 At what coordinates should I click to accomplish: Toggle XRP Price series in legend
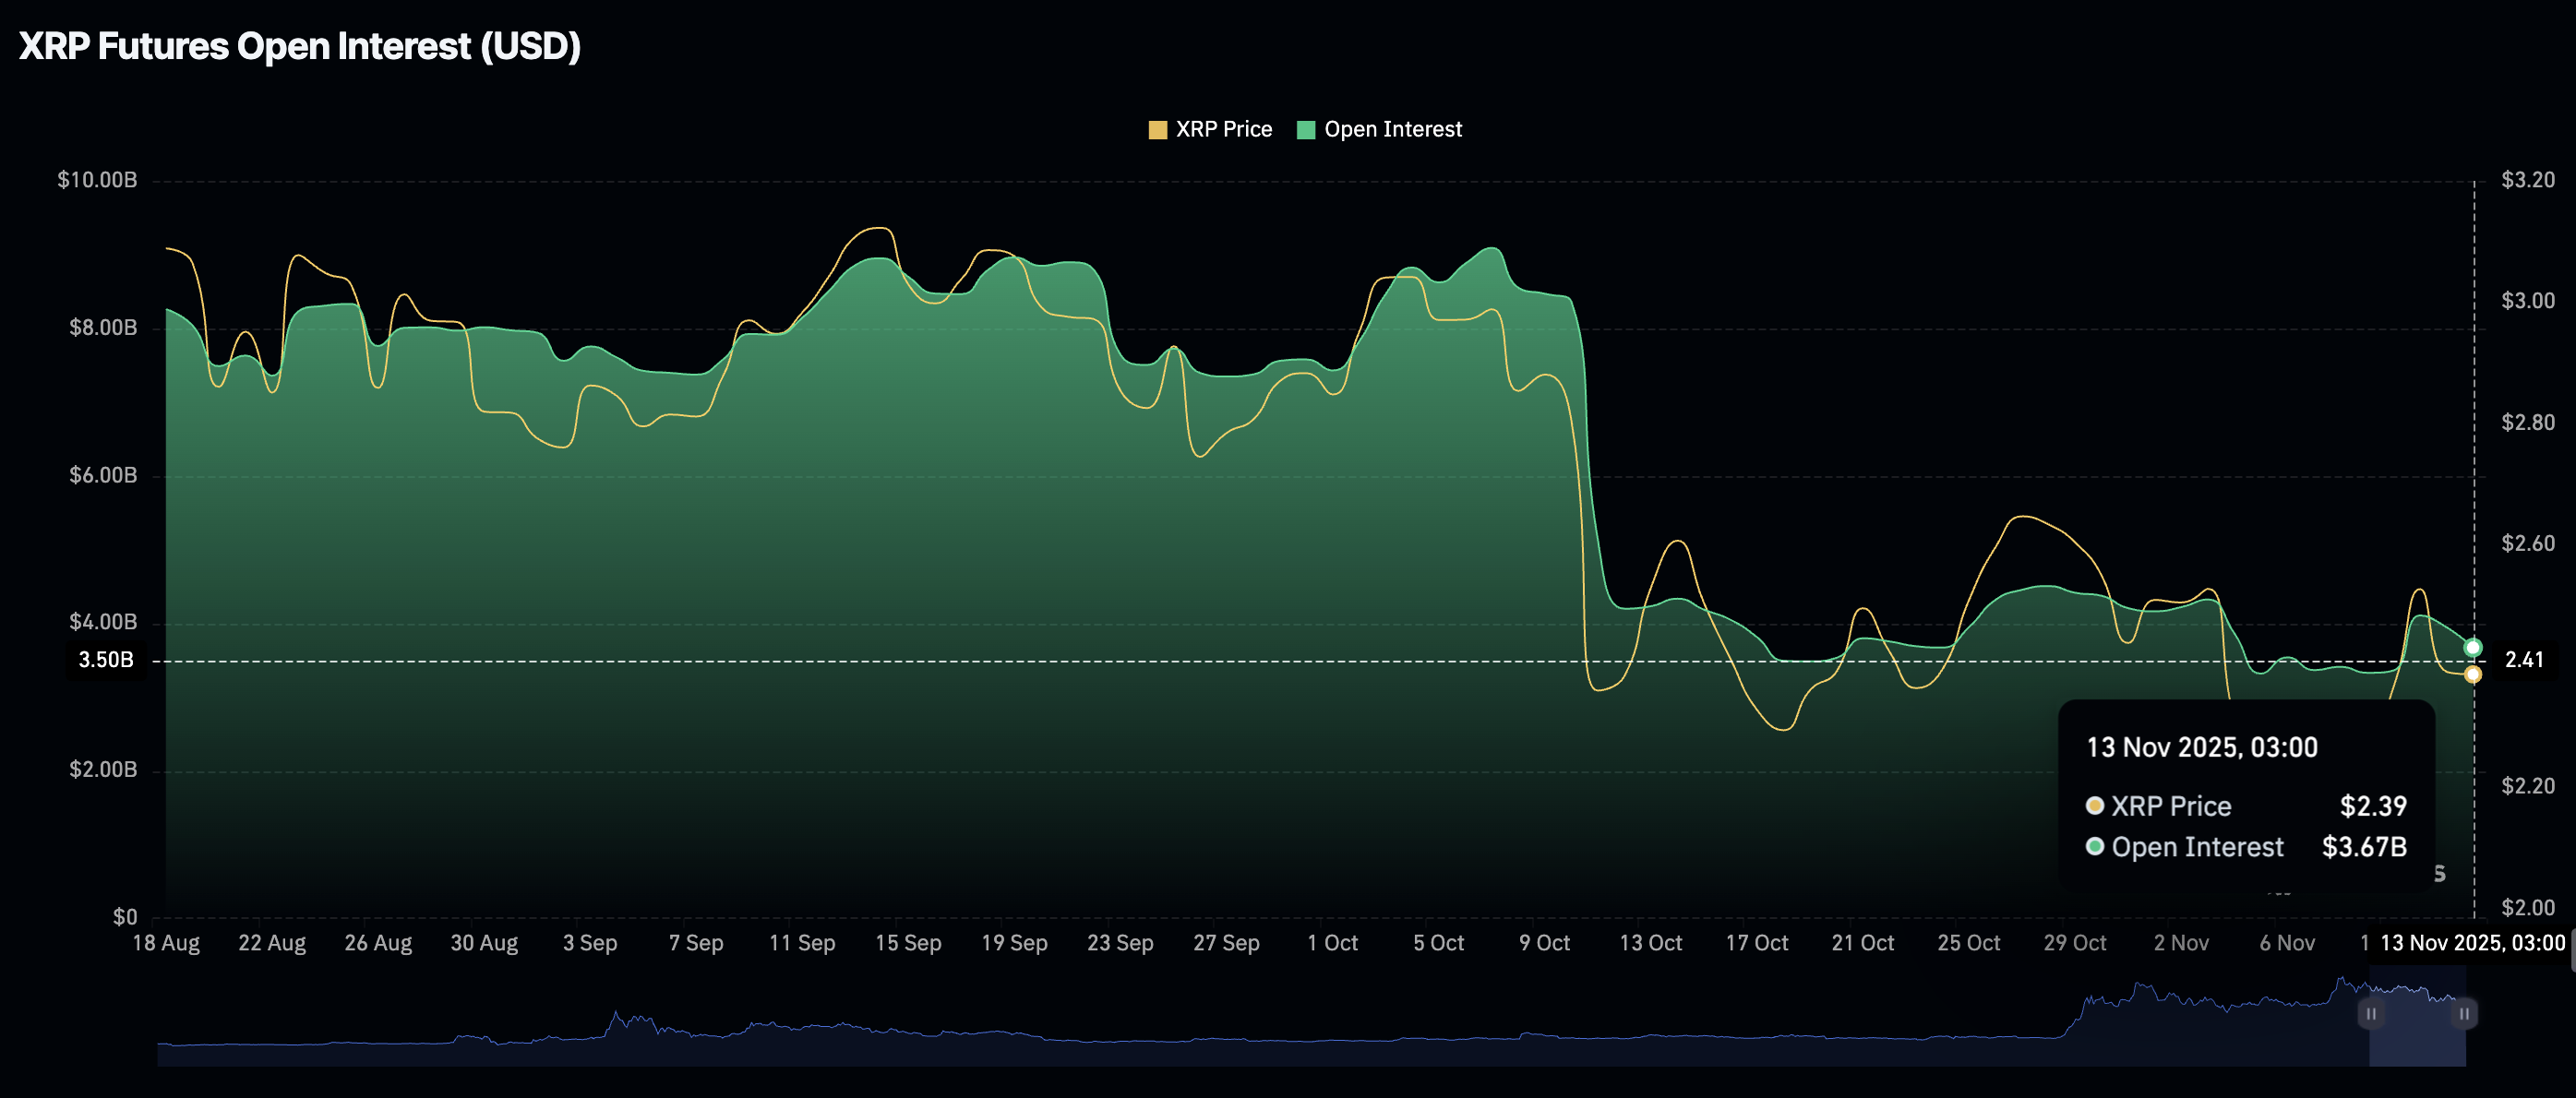(x=1223, y=129)
